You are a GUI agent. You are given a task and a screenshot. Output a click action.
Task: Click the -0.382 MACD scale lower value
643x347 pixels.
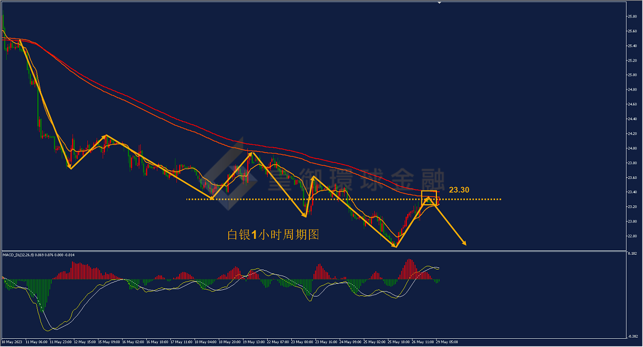pos(633,337)
